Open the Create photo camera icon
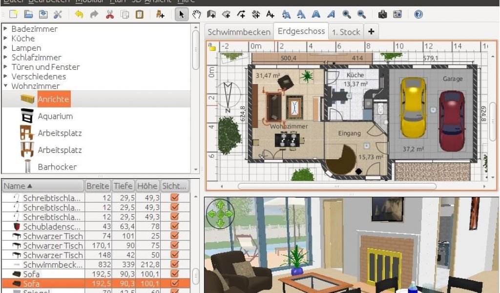This screenshot has height=293, width=500. tap(382, 15)
